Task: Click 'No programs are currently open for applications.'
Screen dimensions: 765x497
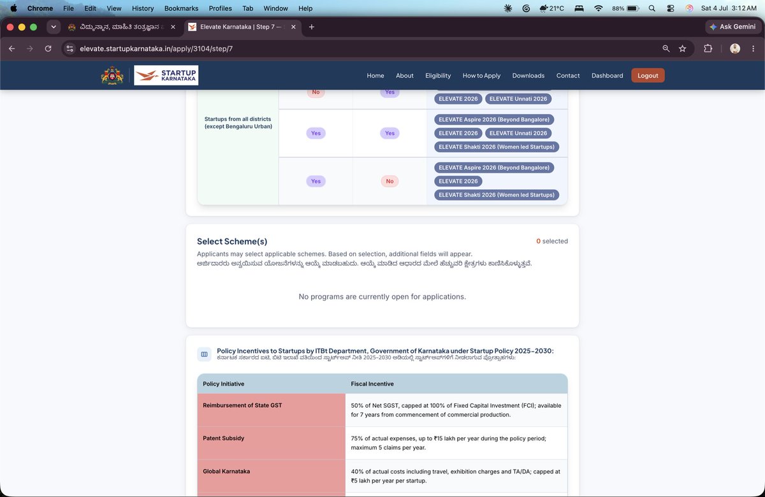Action: click(382, 296)
